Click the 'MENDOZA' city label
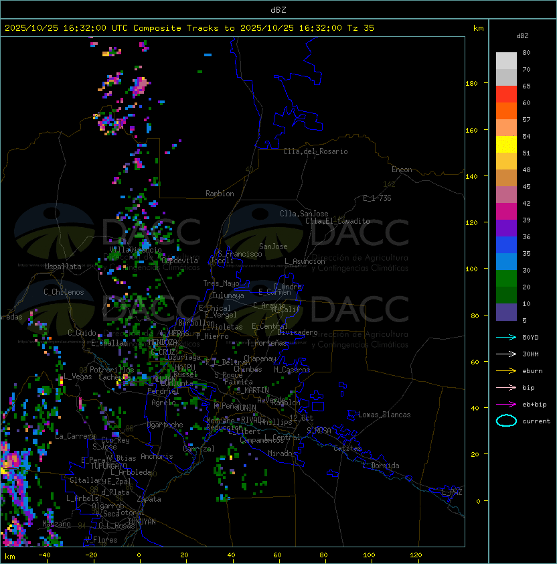 pyautogui.click(x=163, y=342)
